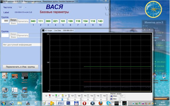Click the yellow color swatch for channel 0
The image size is (170, 106).
(x=63, y=95)
